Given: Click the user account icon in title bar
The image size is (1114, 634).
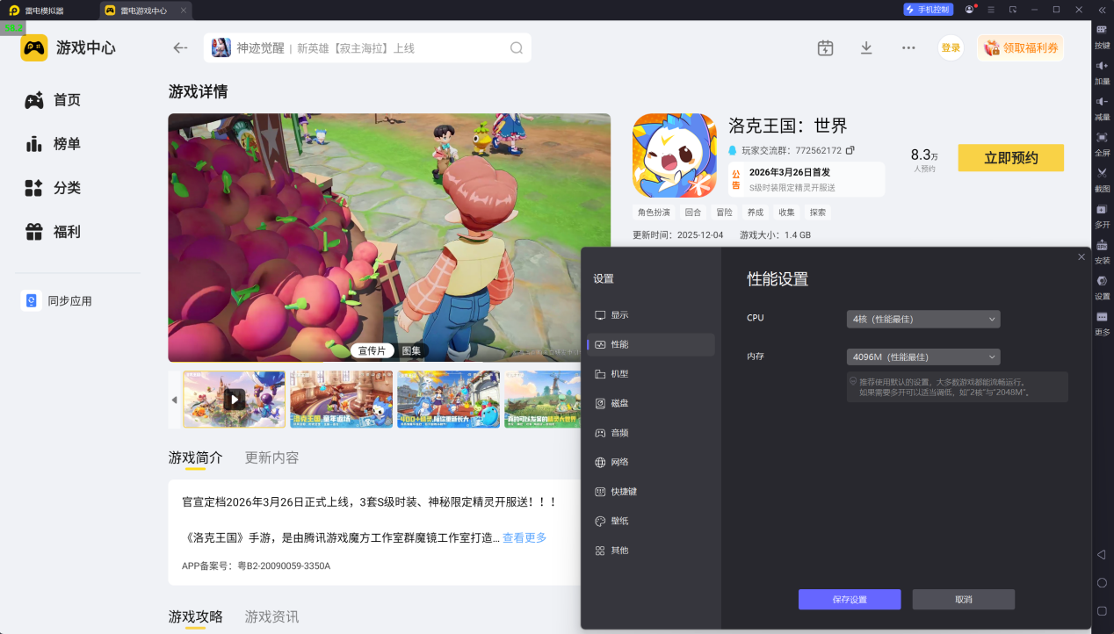Looking at the screenshot, I should [969, 10].
